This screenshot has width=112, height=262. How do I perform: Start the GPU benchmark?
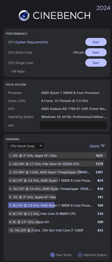coord(96,42)
